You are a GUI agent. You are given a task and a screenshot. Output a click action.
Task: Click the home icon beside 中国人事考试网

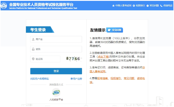113,6
